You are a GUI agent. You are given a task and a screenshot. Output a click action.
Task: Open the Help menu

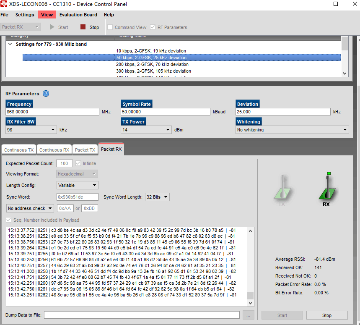(x=109, y=15)
